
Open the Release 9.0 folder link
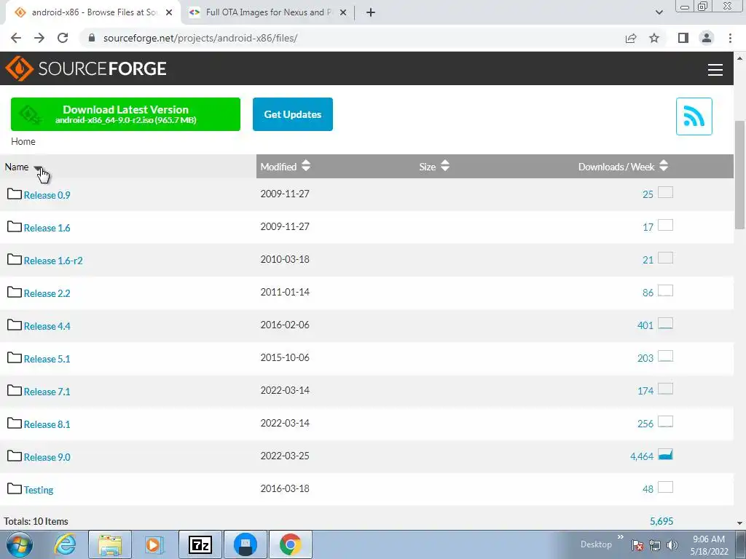47,457
